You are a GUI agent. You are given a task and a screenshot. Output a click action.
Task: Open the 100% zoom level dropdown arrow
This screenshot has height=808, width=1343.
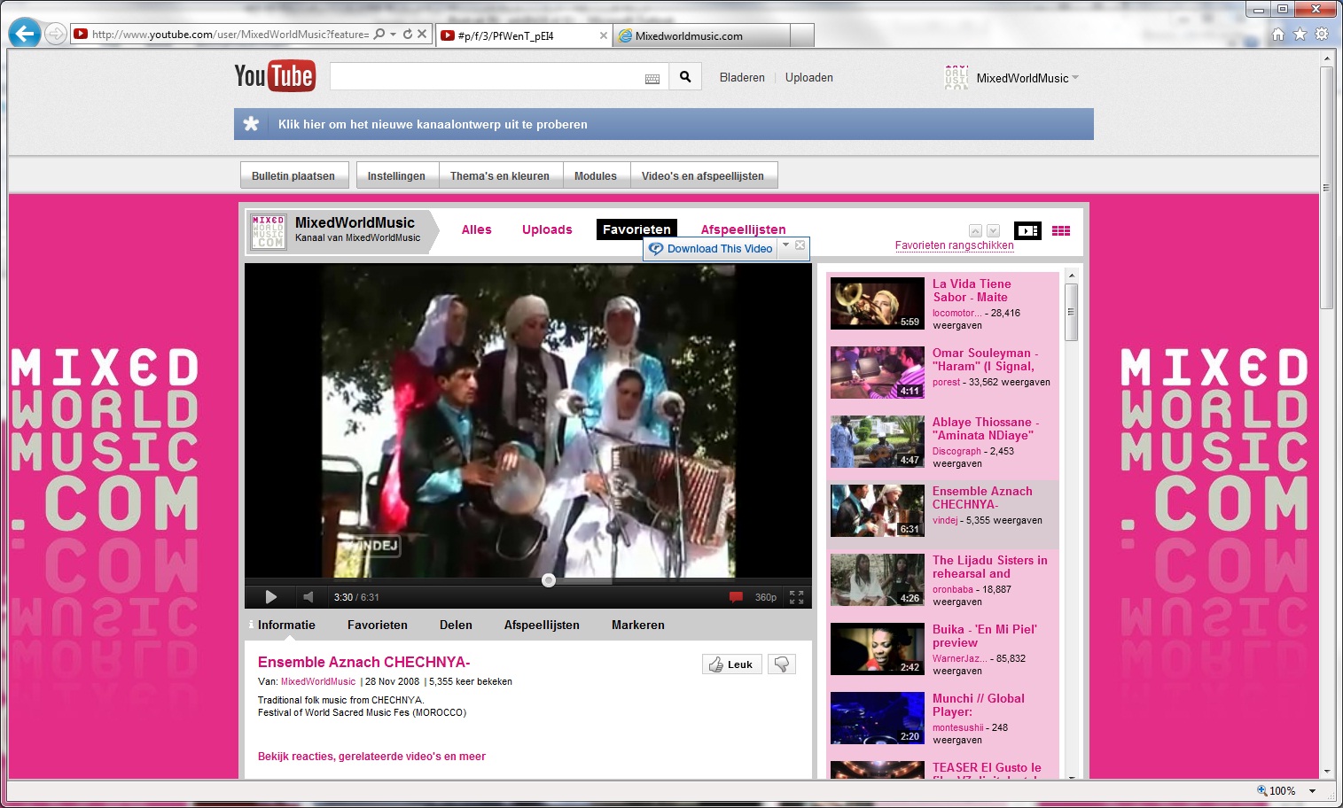click(1312, 791)
